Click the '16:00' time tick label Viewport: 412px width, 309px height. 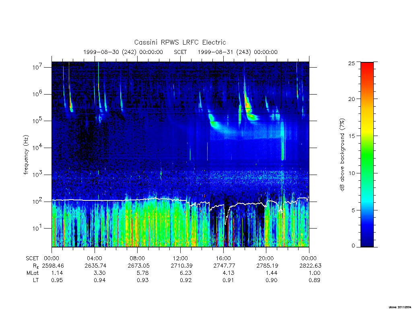click(x=223, y=258)
